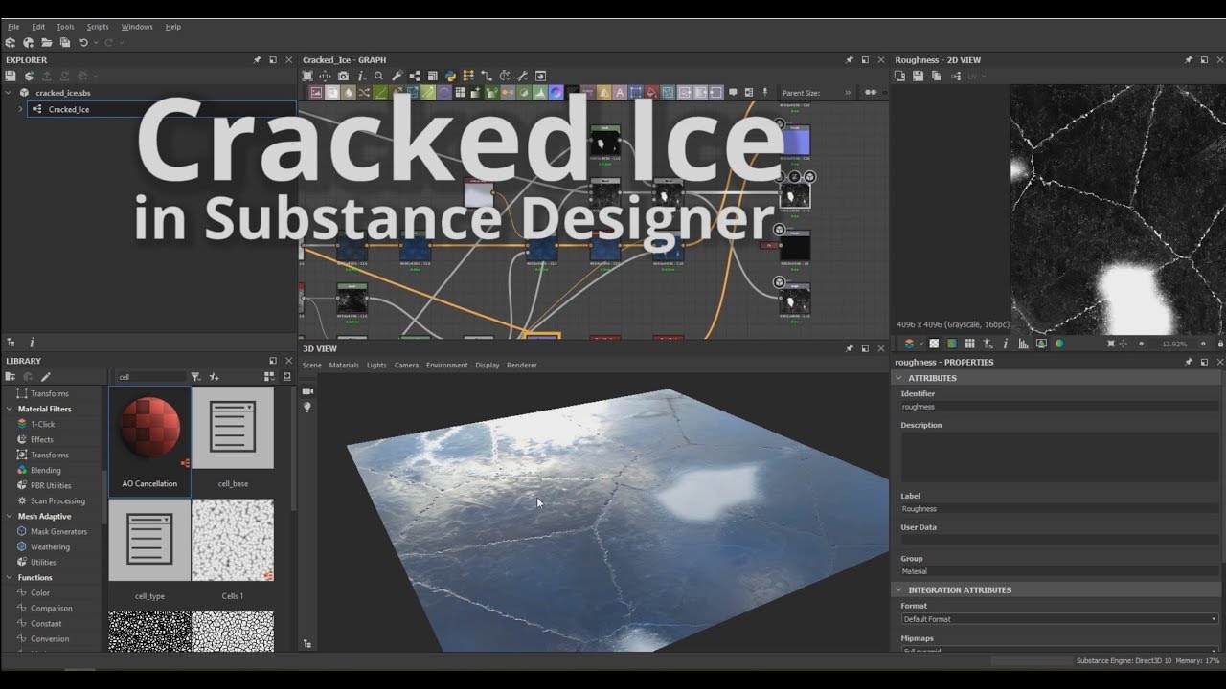Viewport: 1226px width, 689px height.
Task: Click the Library search field containing 'cell'
Action: coord(149,377)
